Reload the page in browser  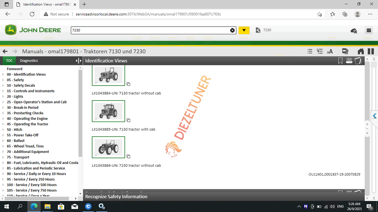[32, 14]
